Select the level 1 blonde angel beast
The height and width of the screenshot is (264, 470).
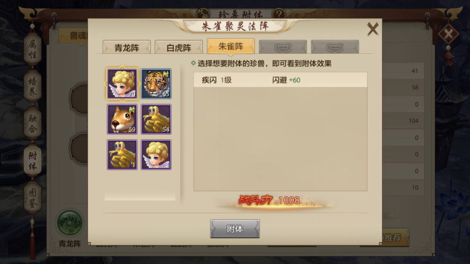[x=156, y=155]
